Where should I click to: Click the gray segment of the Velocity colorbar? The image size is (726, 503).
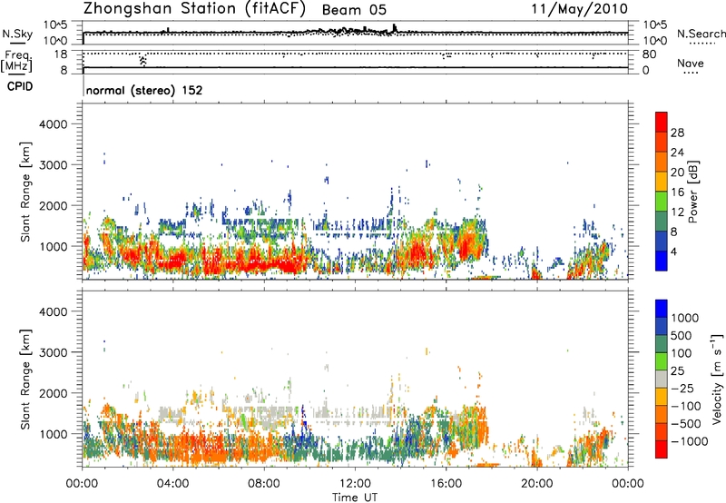click(x=662, y=379)
